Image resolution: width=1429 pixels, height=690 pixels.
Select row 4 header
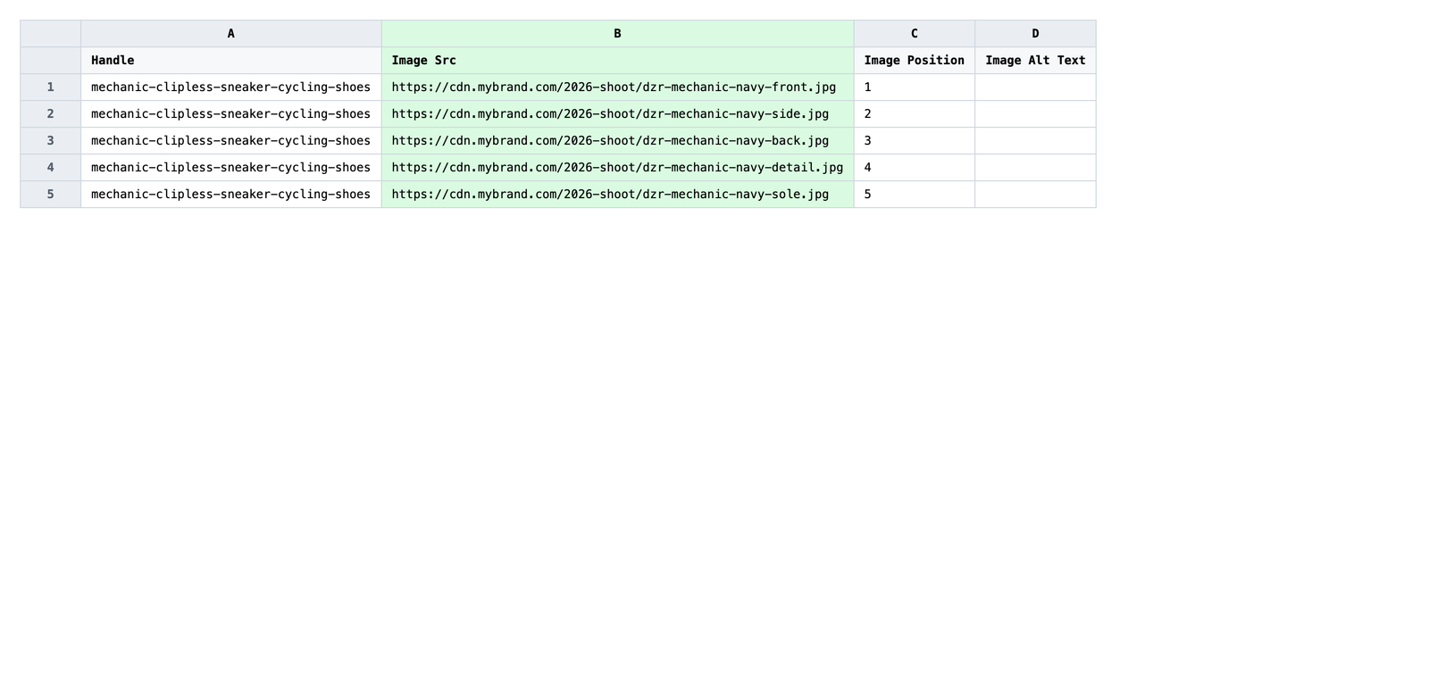[x=51, y=168]
